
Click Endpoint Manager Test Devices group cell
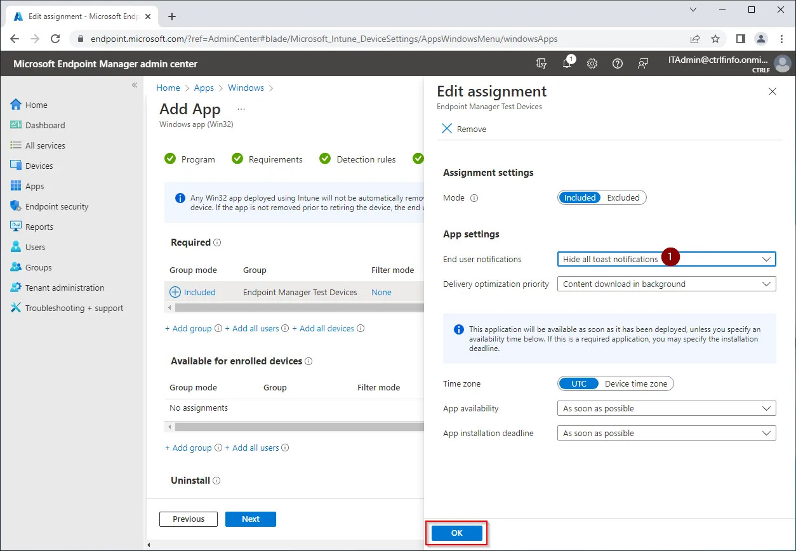tap(300, 292)
